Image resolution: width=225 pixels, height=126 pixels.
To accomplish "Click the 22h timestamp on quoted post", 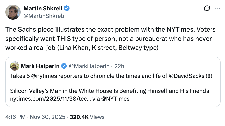I will 119,66.
